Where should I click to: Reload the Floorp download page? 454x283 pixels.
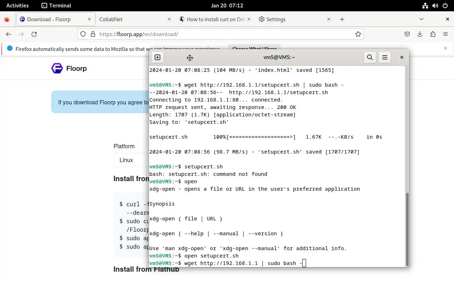[34, 34]
